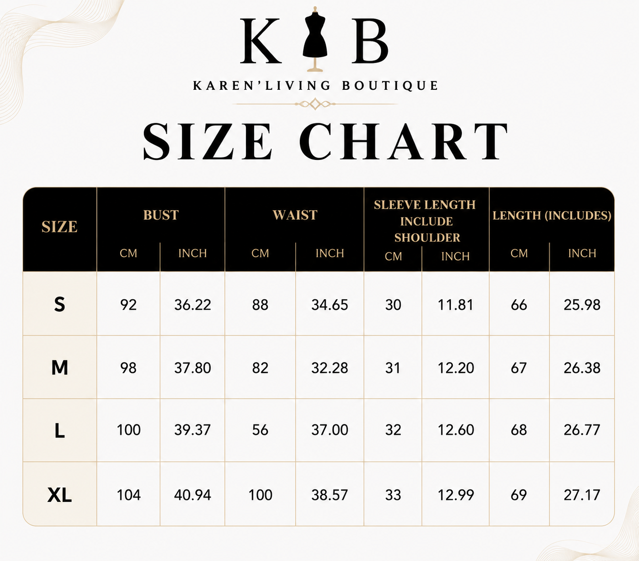
Task: Click the SIZE CHART heading
Action: pos(326,141)
